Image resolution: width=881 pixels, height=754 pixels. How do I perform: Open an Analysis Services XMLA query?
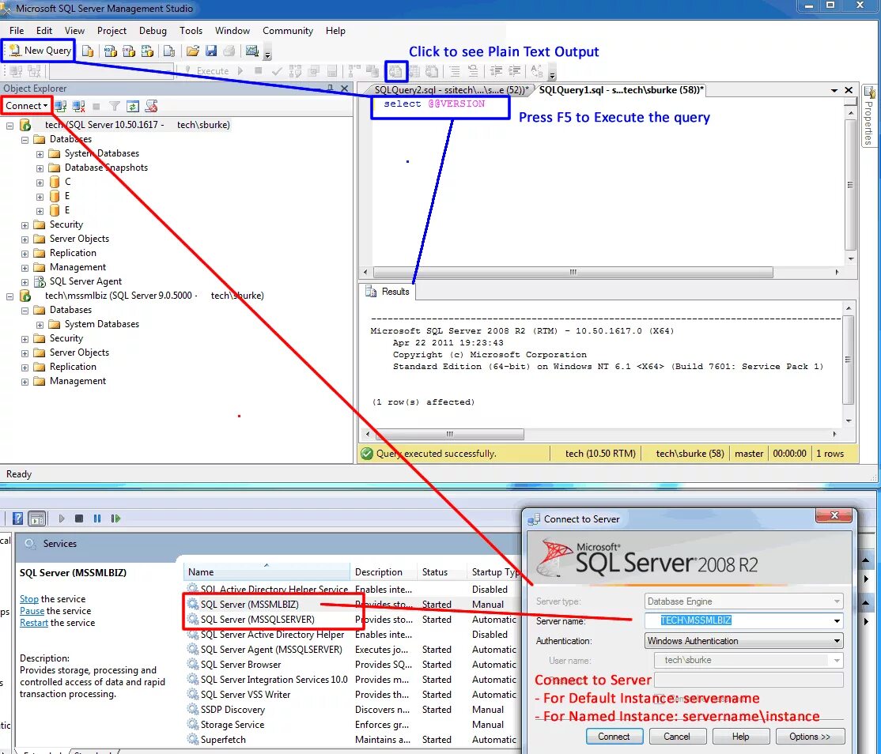tap(147, 51)
